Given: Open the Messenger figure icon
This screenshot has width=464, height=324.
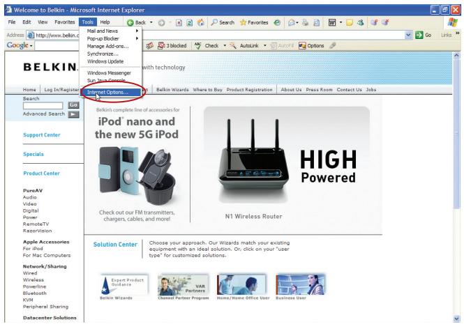Looking at the screenshot, I should pos(361,22).
